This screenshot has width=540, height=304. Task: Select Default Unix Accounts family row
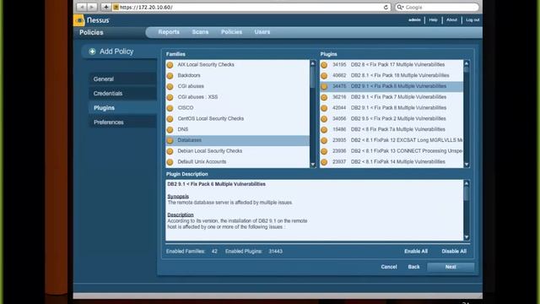click(x=238, y=162)
